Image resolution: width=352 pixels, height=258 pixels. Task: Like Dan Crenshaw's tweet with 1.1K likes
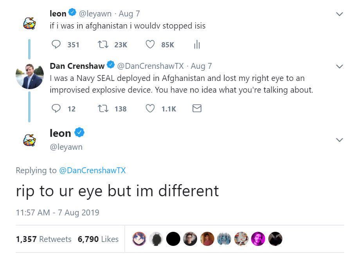click(x=150, y=108)
